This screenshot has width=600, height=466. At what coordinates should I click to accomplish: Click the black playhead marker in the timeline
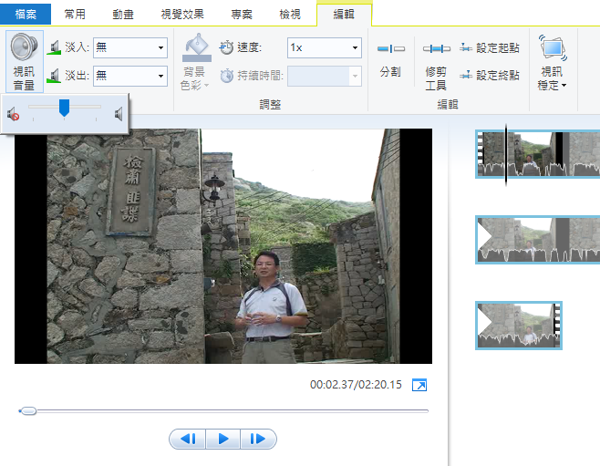(506, 154)
